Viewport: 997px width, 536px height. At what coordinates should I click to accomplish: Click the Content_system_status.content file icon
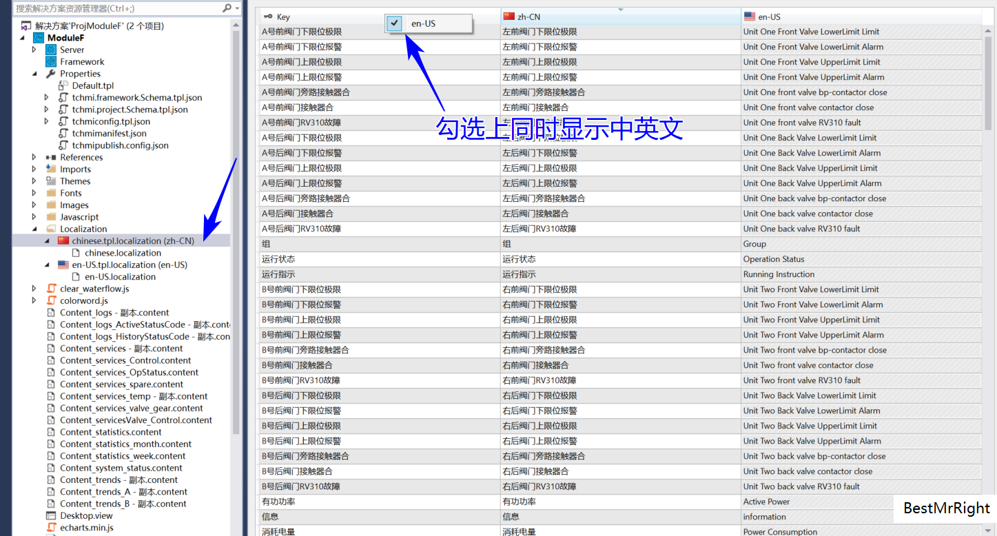51,468
